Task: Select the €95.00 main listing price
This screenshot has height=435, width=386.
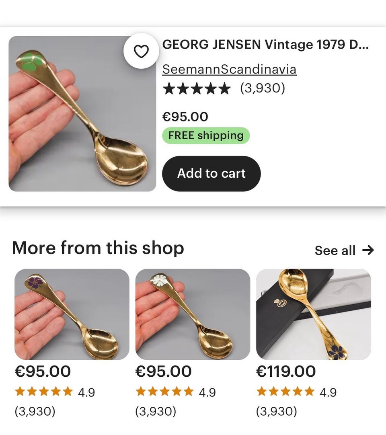Action: (x=185, y=117)
